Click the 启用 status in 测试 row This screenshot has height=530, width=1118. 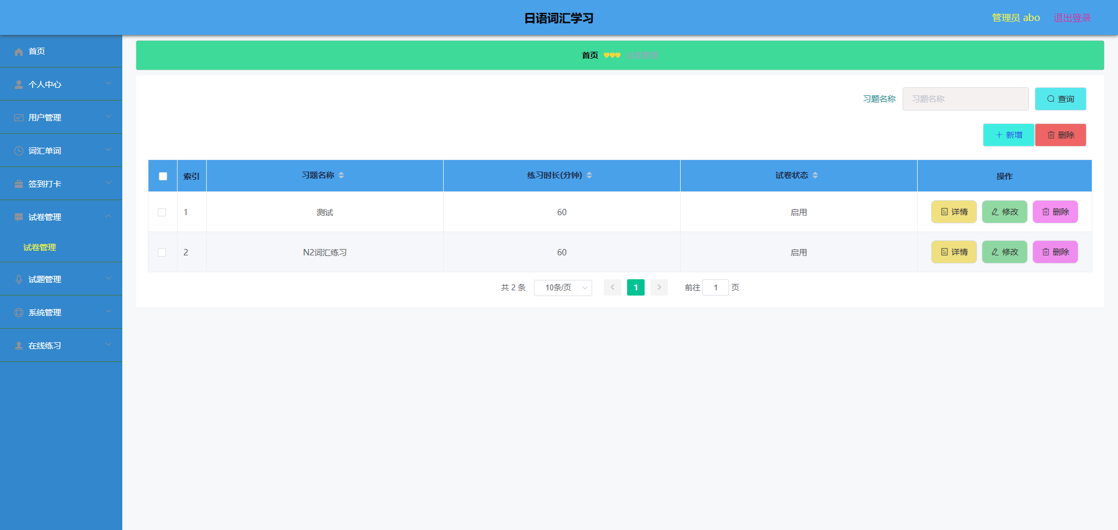799,213
